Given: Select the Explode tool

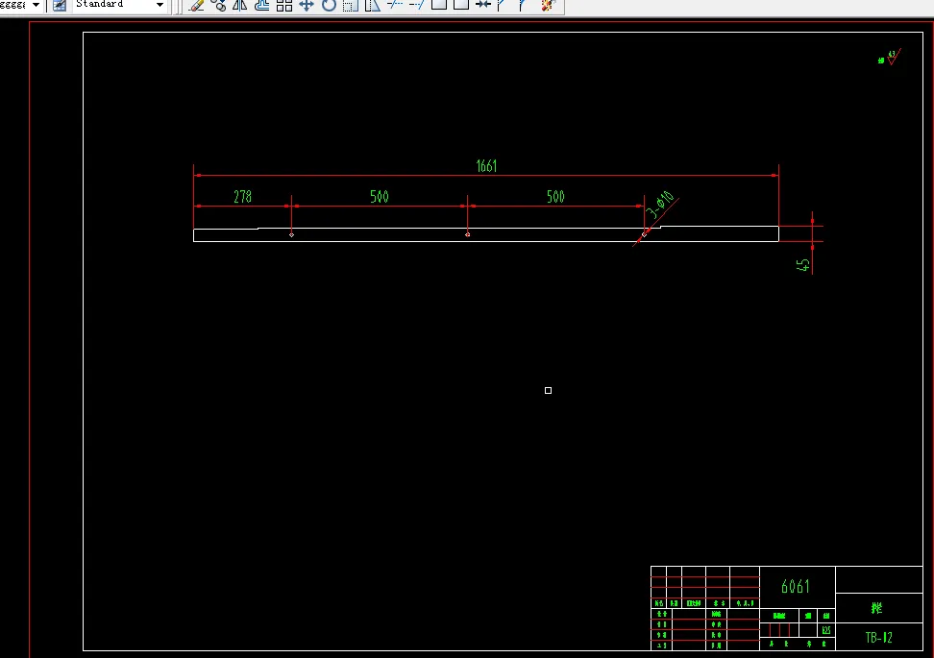Looking at the screenshot, I should pyautogui.click(x=548, y=6).
